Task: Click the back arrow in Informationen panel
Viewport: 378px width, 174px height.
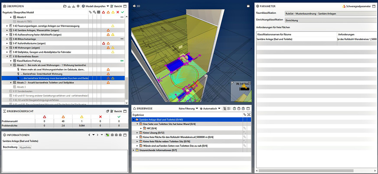Action: point(89,135)
